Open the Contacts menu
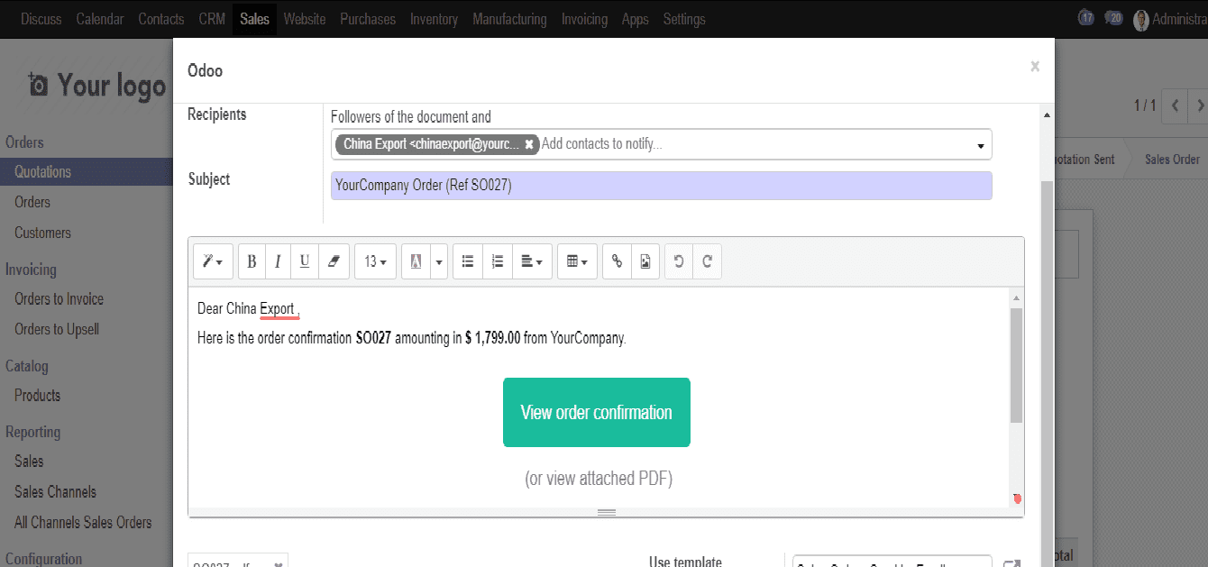This screenshot has height=567, width=1208. (x=161, y=19)
